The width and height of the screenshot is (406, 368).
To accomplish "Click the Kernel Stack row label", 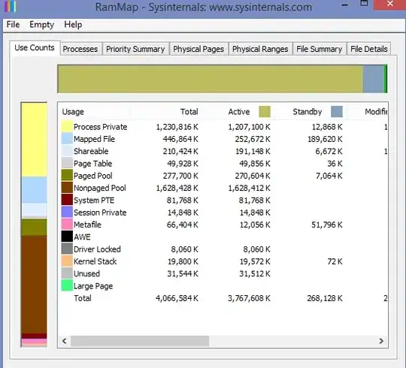I will (x=95, y=261).
